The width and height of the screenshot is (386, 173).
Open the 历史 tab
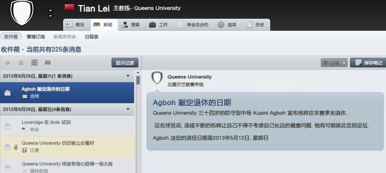[256, 25]
